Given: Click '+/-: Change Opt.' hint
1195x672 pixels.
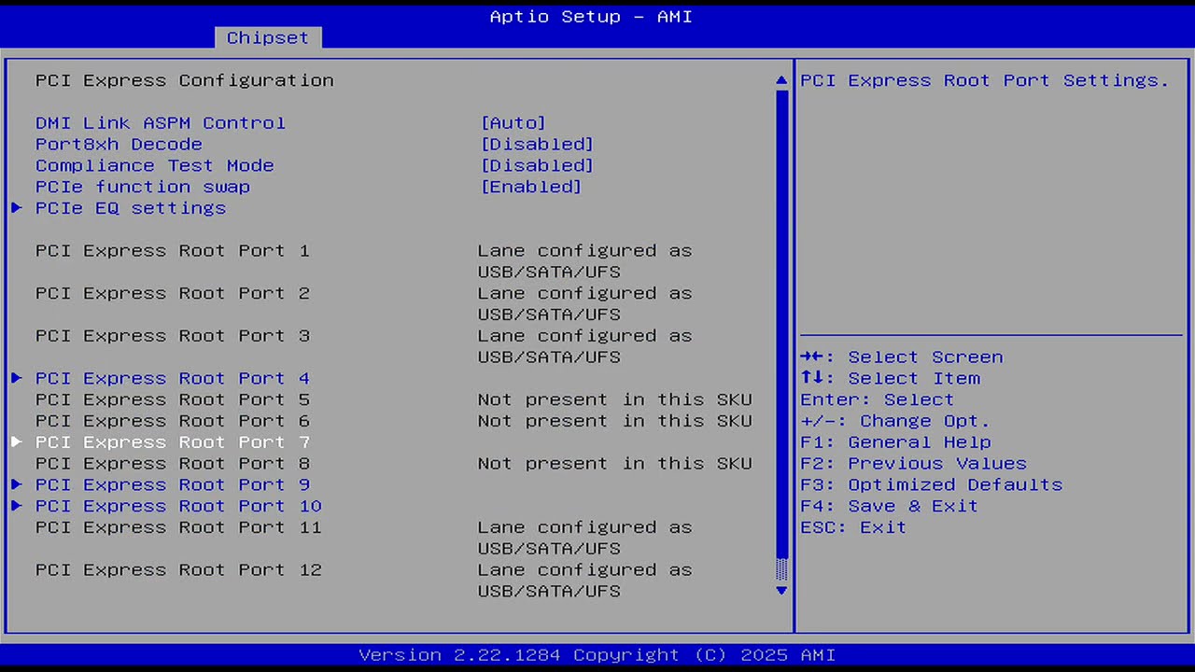Looking at the screenshot, I should coord(895,421).
